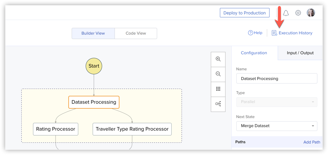328x155 pixels.
Task: Expand the Next State dropdown
Action: coord(277,126)
